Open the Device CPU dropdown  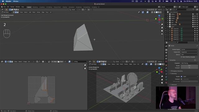coord(189,55)
